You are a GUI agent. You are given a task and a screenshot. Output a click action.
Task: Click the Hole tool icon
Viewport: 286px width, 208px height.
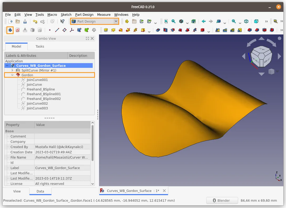(x=165, y=30)
